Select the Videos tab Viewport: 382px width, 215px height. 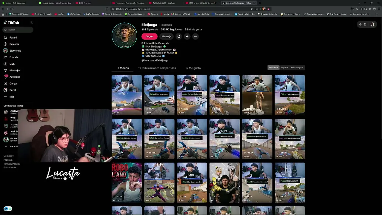pyautogui.click(x=123, y=68)
